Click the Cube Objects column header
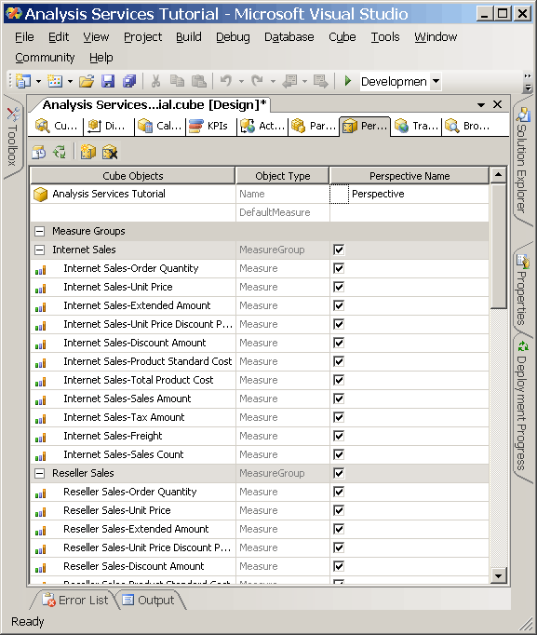The width and height of the screenshot is (537, 635). pyautogui.click(x=133, y=176)
